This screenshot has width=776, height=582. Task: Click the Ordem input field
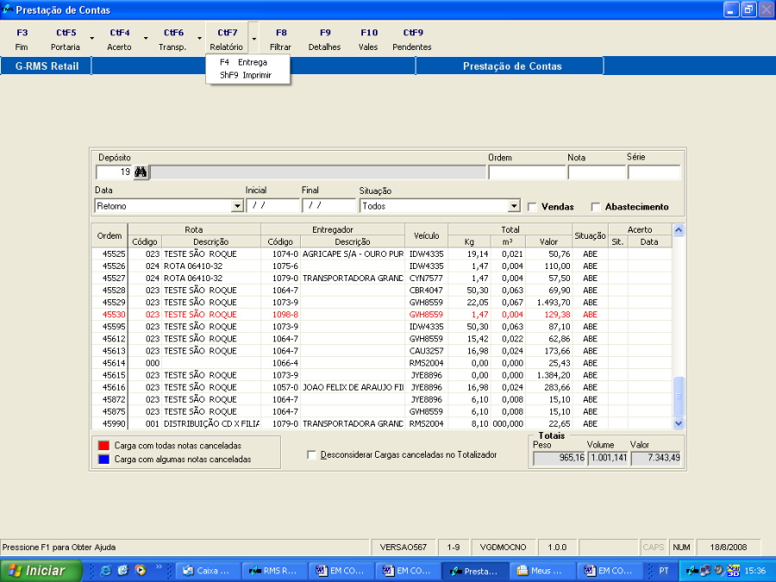(x=527, y=172)
